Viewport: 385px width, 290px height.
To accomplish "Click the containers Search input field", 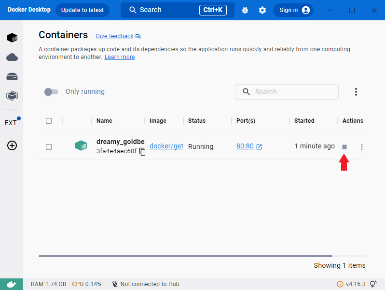I will tap(287, 92).
